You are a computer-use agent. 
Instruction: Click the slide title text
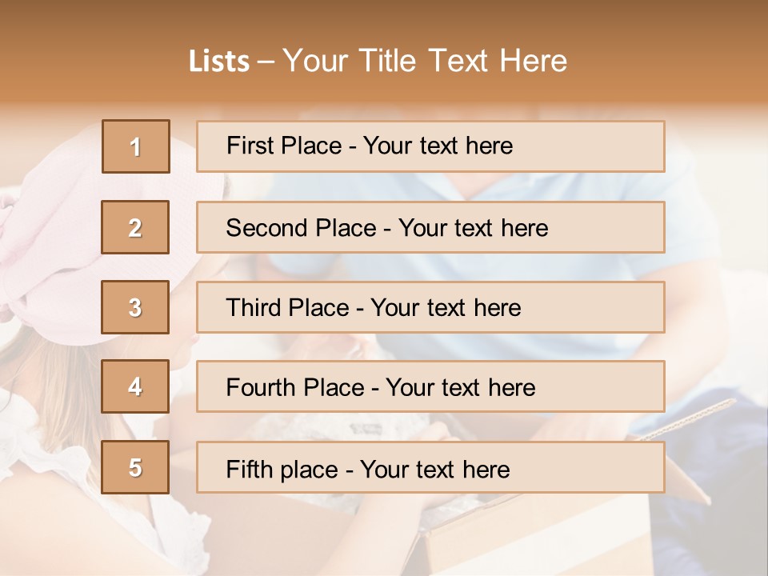pyautogui.click(x=378, y=61)
